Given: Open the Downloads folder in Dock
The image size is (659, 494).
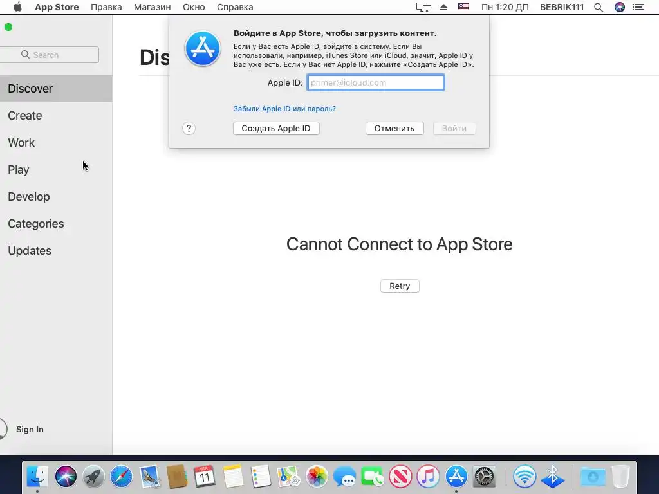Looking at the screenshot, I should tap(593, 477).
